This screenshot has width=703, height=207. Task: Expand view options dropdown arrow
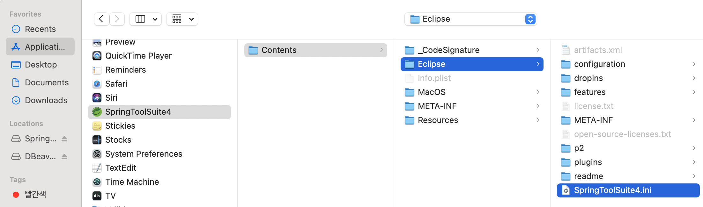tap(155, 19)
